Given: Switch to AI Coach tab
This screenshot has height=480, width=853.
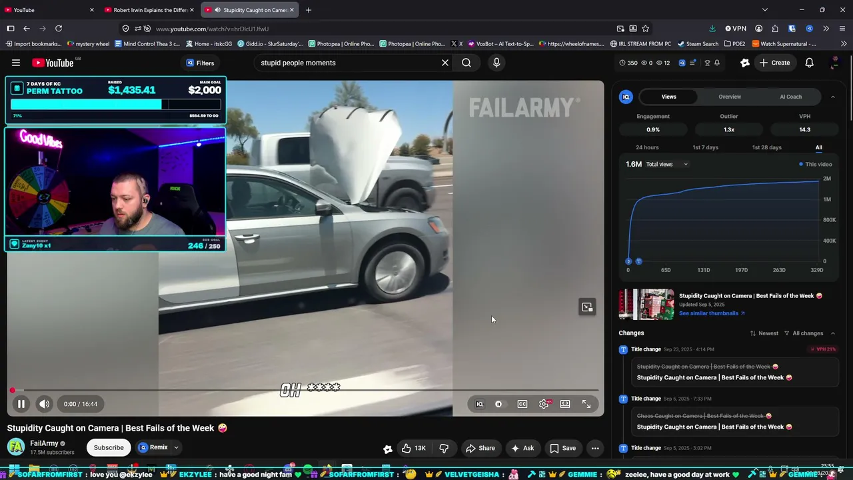Looking at the screenshot, I should [791, 97].
